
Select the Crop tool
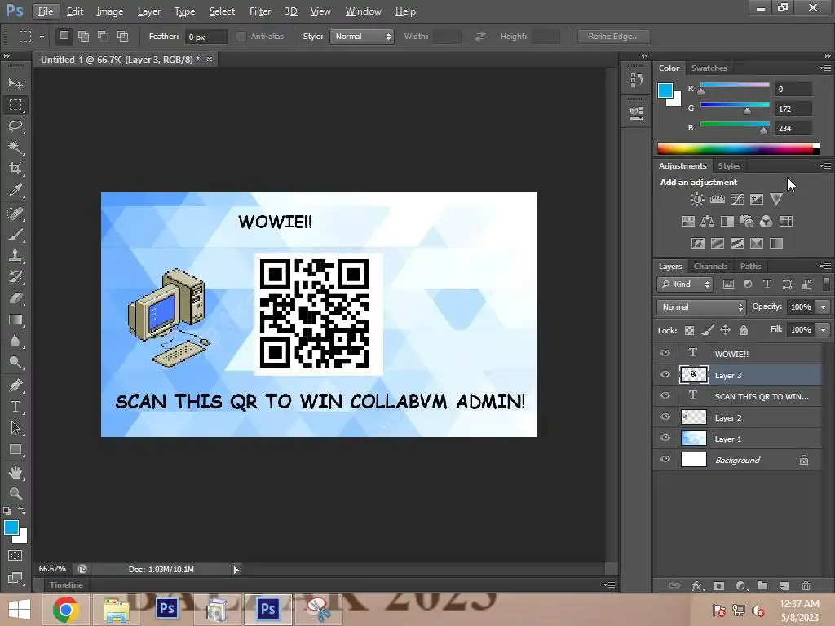[15, 169]
